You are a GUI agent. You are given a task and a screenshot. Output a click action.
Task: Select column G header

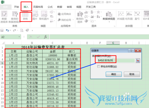click(x=113, y=43)
